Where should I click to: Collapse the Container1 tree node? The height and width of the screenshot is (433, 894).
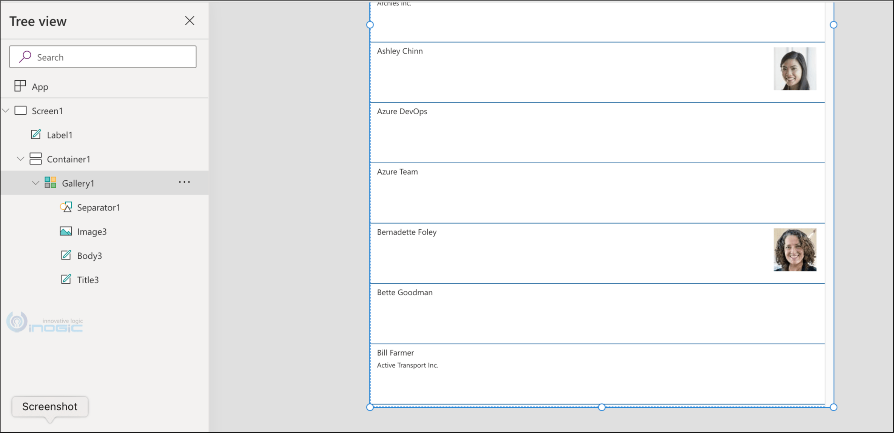point(21,158)
